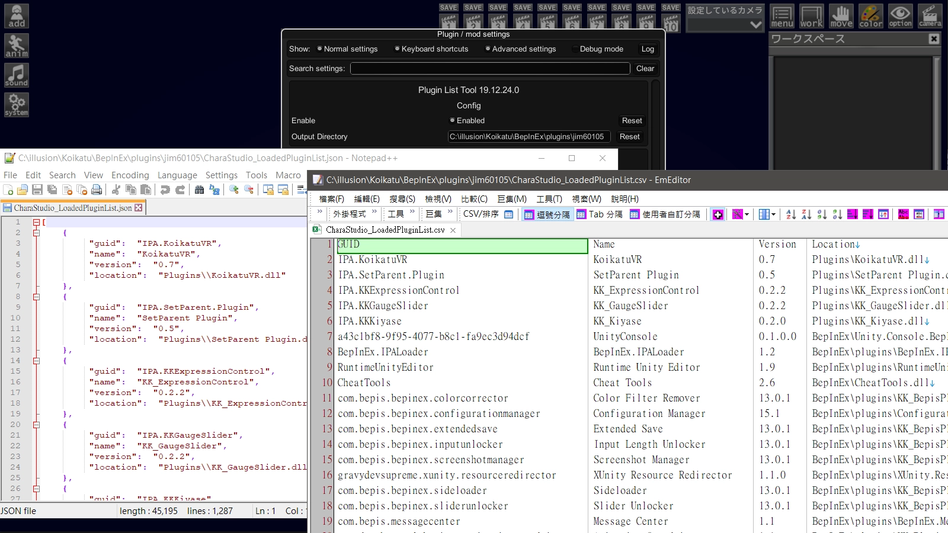Click Save icon in Notepad++ toolbar
Viewport: 948px width, 533px height.
click(37, 190)
